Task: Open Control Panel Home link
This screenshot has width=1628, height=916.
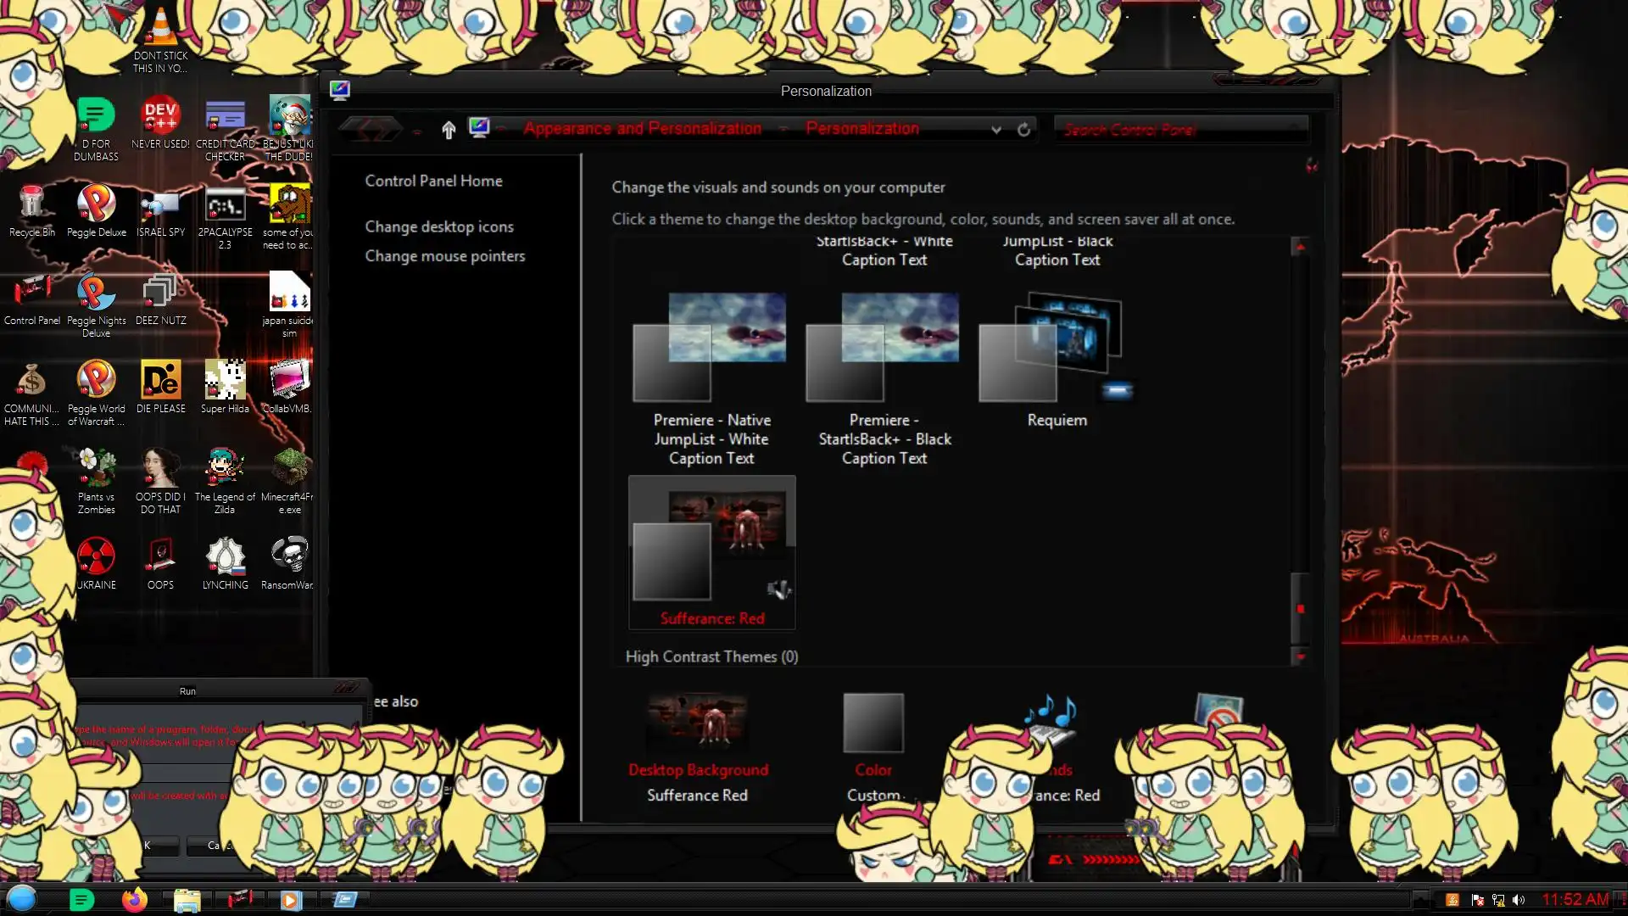Action: (x=433, y=181)
